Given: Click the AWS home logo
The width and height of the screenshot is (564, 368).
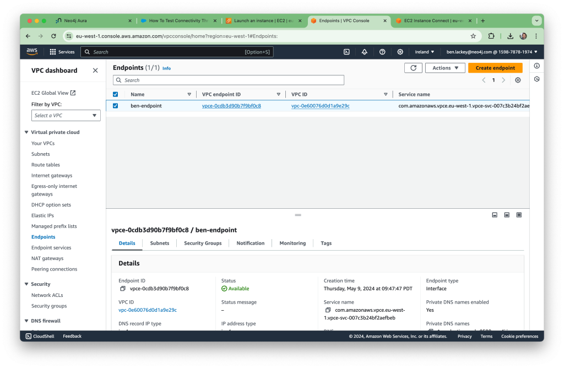Looking at the screenshot, I should (31, 51).
